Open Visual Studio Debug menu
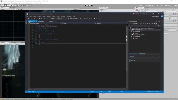178x100 pixels. 49,16
